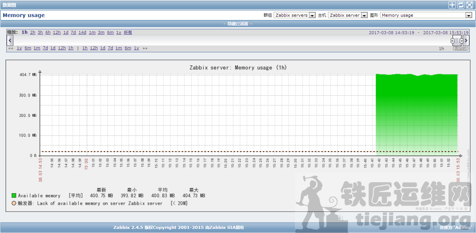Image resolution: width=476 pixels, height=233 pixels.
Task: Move forward 1m in the navigation row
Action: pos(119,48)
